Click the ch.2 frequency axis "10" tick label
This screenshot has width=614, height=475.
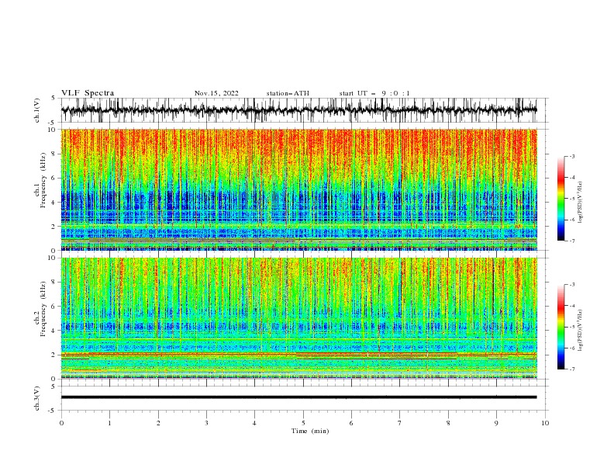52,258
